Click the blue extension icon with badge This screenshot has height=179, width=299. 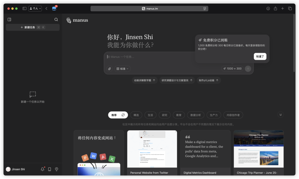tap(54, 8)
